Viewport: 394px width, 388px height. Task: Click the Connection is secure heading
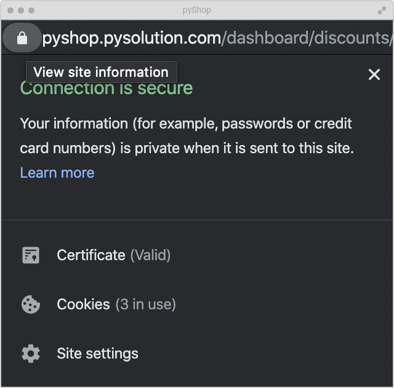107,89
